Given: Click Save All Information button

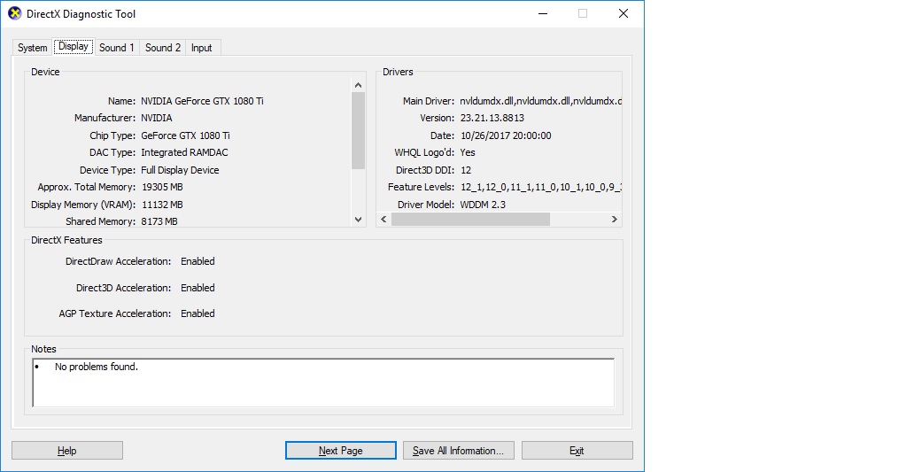Looking at the screenshot, I should coord(458,451).
